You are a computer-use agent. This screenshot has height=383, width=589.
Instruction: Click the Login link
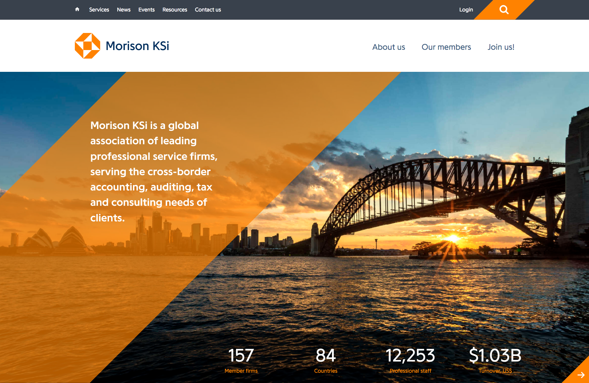coord(466,10)
